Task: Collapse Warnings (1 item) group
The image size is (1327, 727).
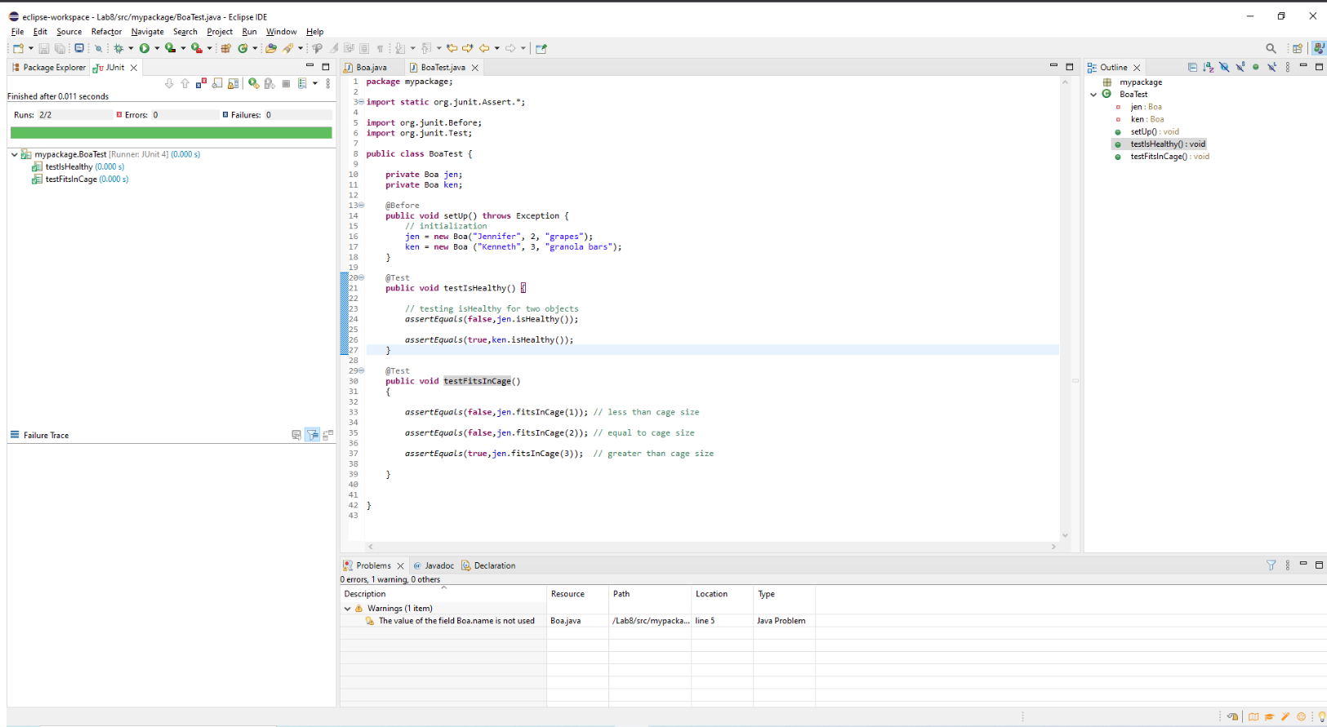Action: (347, 609)
